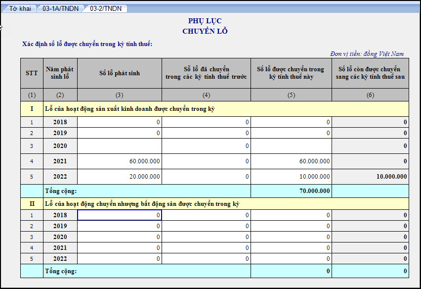Click the 70.000.000 total cell
The width and height of the screenshot is (421, 289).
[x=291, y=191]
